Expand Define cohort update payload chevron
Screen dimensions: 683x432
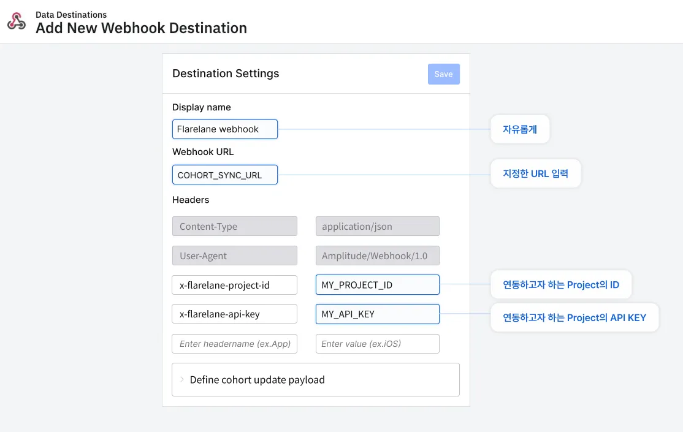(182, 379)
